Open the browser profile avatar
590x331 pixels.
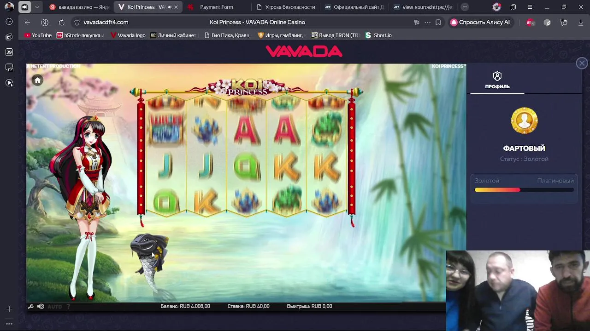click(9, 7)
